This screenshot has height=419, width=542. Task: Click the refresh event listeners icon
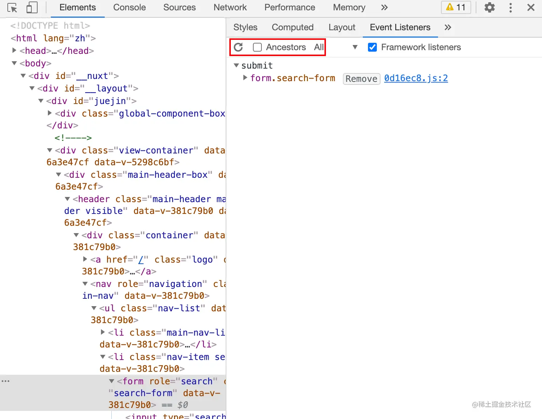coord(238,47)
